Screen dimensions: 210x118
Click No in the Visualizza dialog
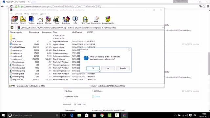108,68
